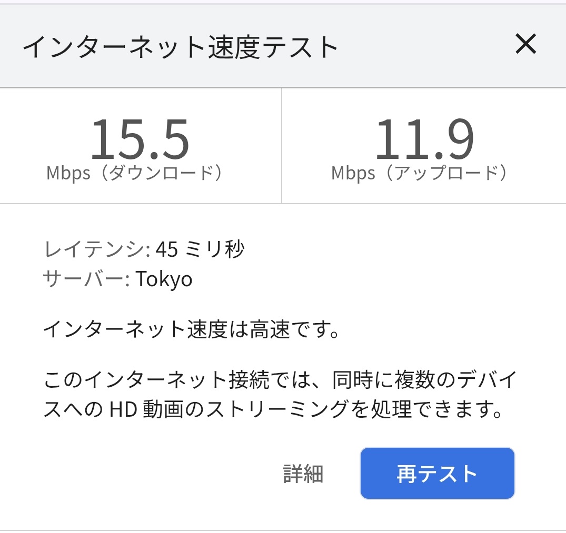The height and width of the screenshot is (533, 566).
Task: Click the Tokyo server name
Action: 164,279
